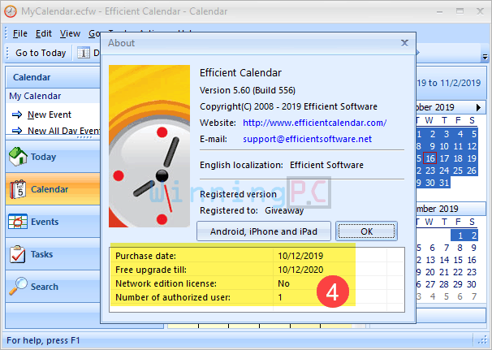
Task: Click the Registered to Giveaway text
Action: [252, 210]
